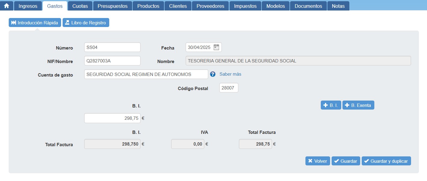This screenshot has width=427, height=181.
Task: Open the calendar picker beside Fecha
Action: (x=216, y=47)
